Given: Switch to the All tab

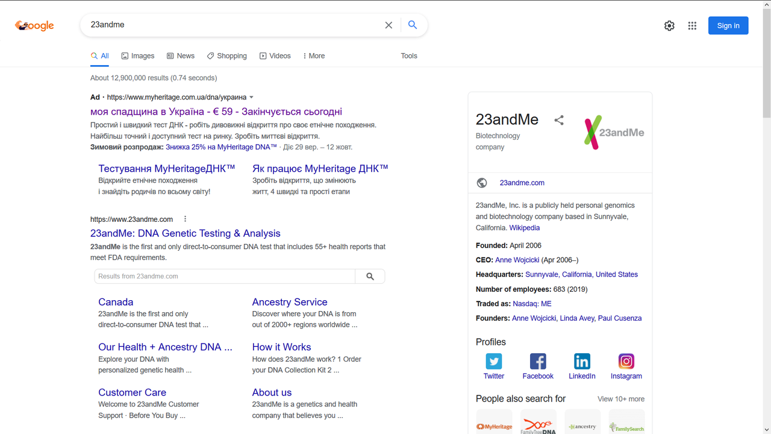Looking at the screenshot, I should pyautogui.click(x=99, y=55).
